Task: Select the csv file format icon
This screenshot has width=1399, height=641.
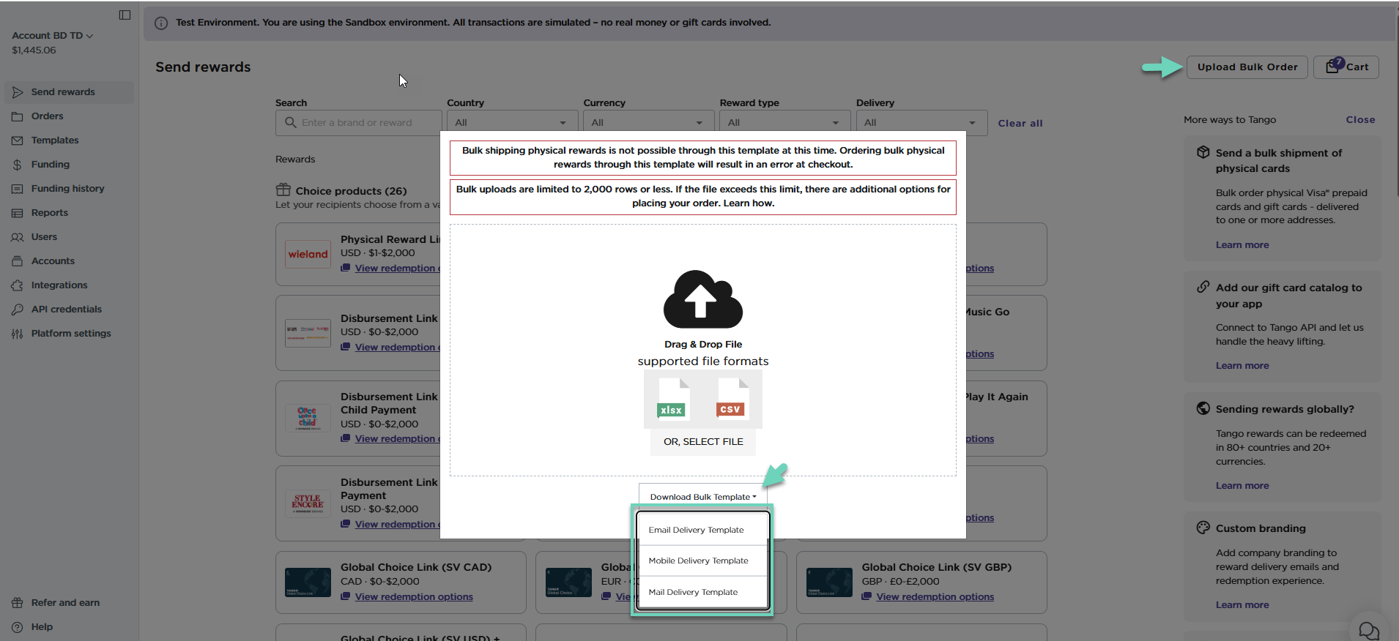Action: click(x=731, y=400)
